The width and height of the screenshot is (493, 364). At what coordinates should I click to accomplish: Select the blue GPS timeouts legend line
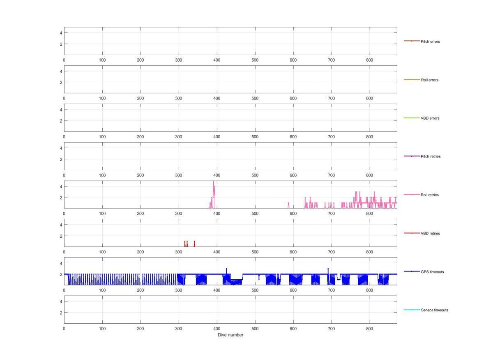tap(412, 271)
